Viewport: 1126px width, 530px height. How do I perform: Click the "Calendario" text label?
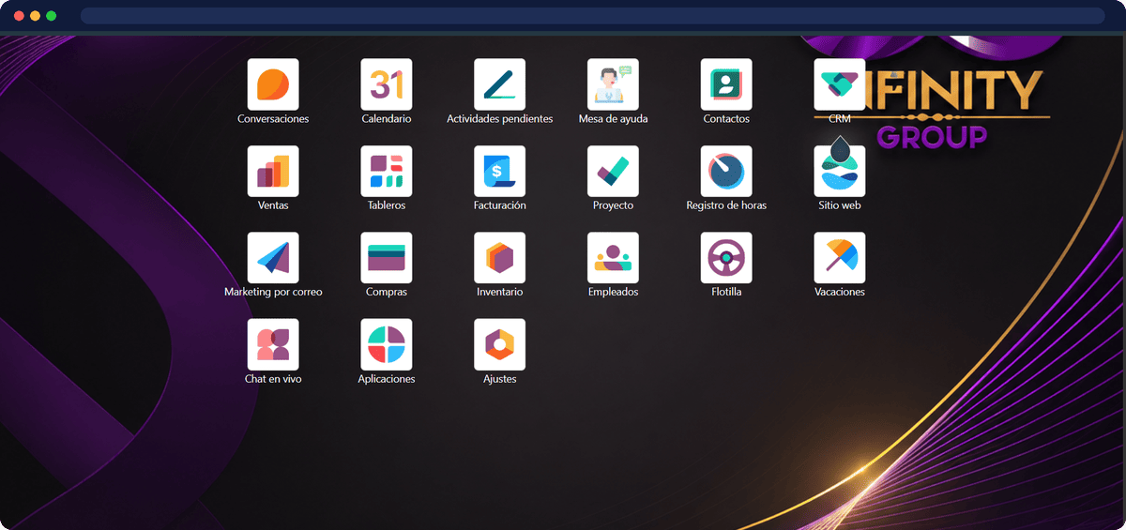click(387, 119)
